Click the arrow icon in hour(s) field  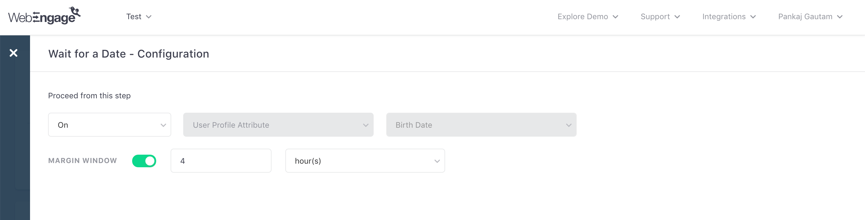pyautogui.click(x=437, y=161)
